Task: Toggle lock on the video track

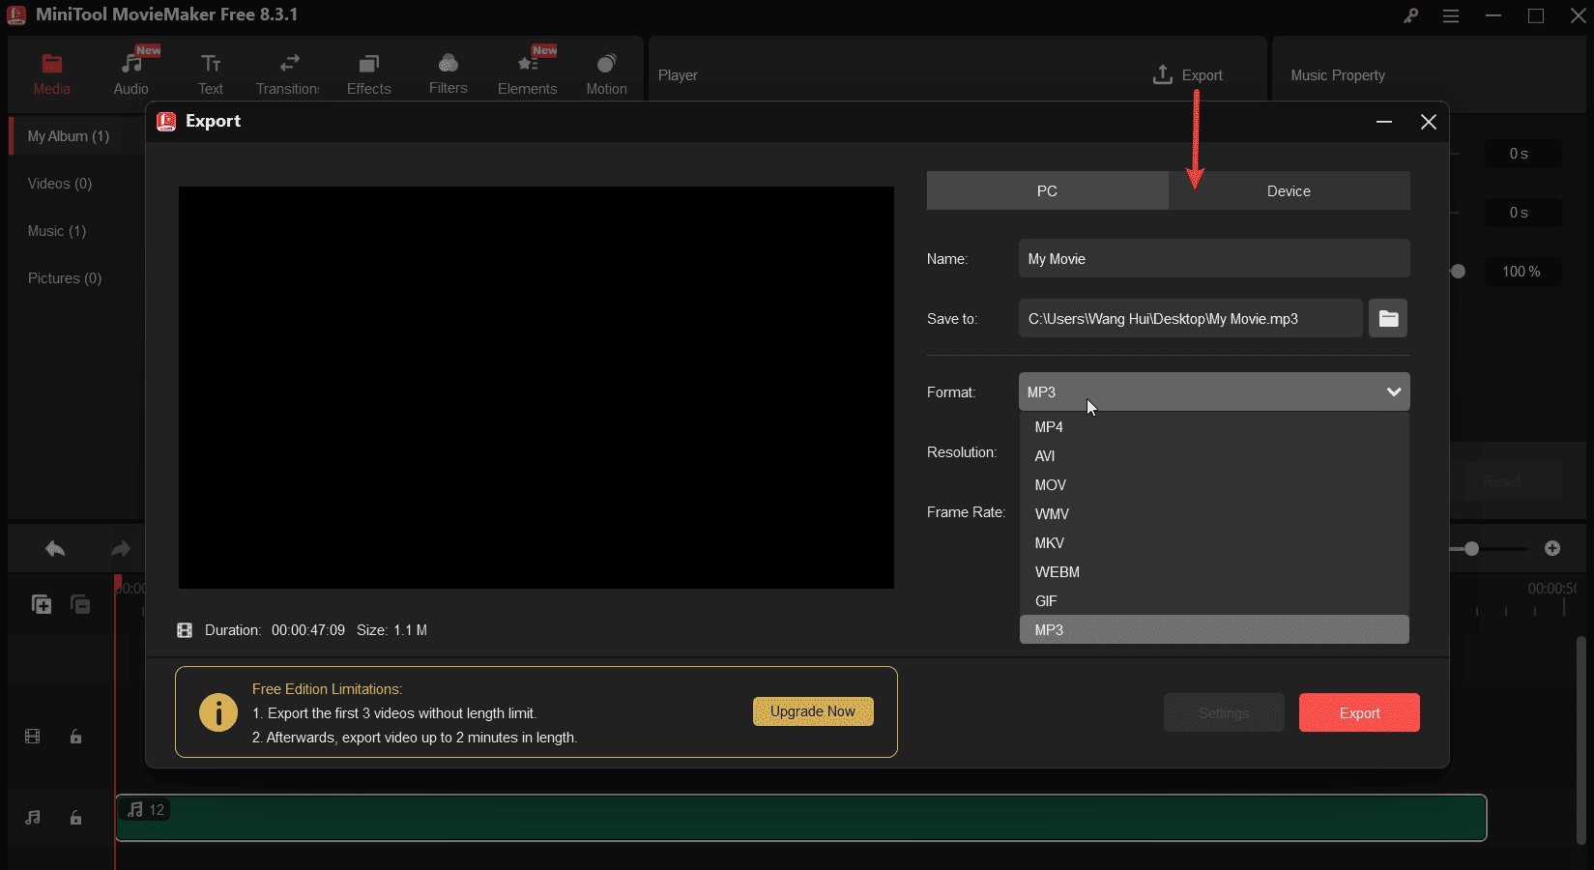Action: pyautogui.click(x=75, y=737)
